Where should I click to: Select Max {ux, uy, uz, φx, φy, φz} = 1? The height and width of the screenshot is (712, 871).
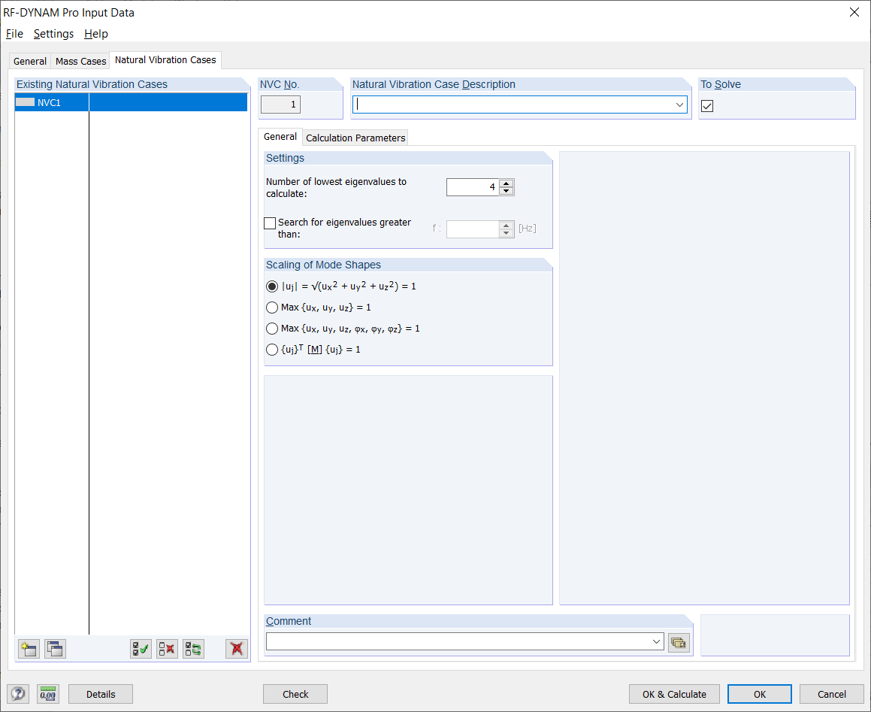tap(271, 329)
